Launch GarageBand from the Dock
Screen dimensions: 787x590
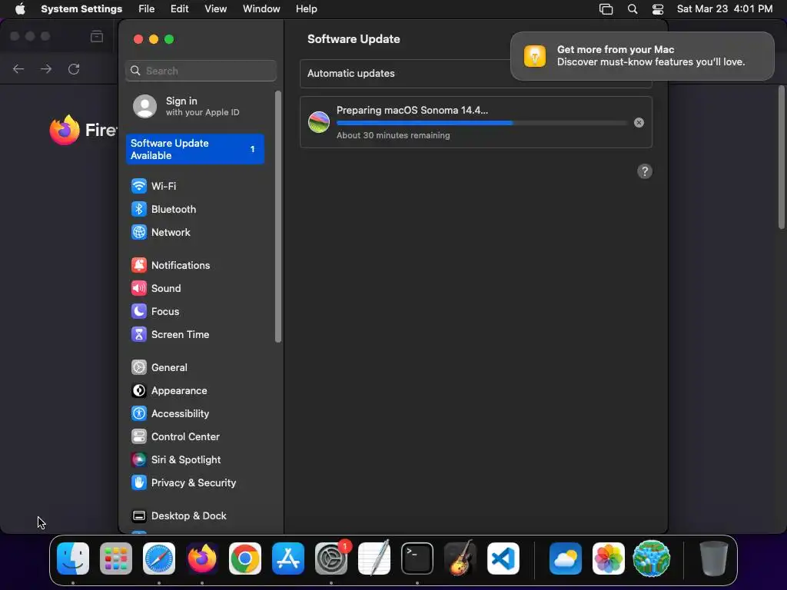pos(460,558)
